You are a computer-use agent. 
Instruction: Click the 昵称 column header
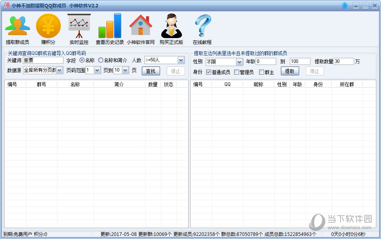point(259,84)
